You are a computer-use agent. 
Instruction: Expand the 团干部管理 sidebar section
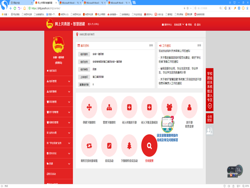click(x=58, y=112)
